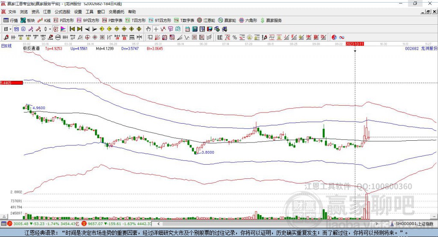
Task: Open the 设置 menu
Action: pos(78,12)
